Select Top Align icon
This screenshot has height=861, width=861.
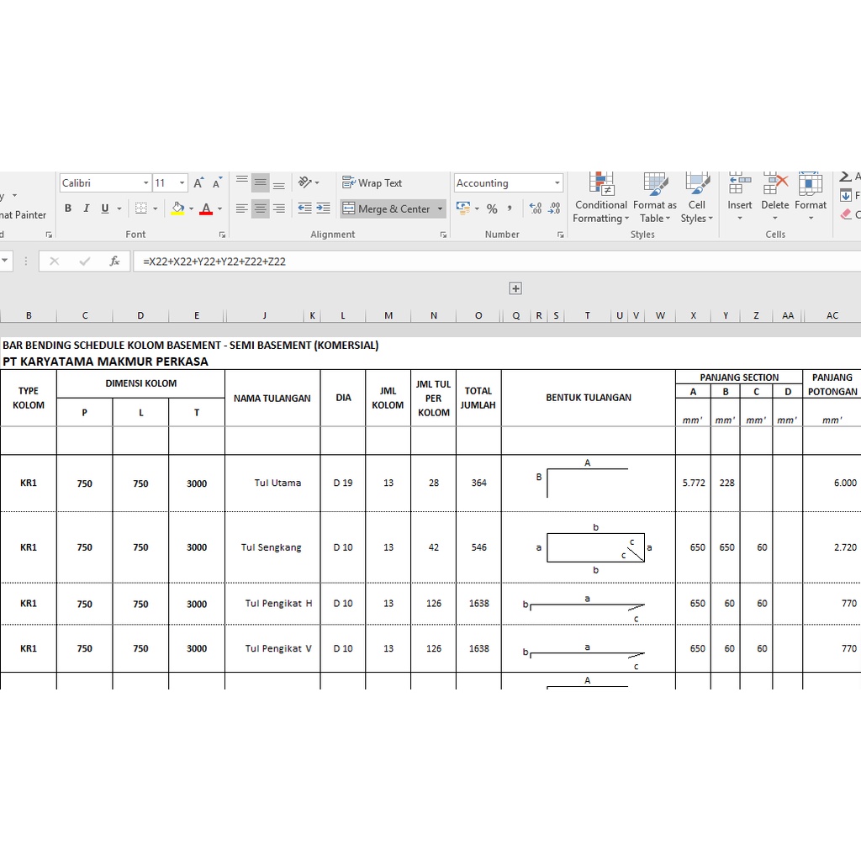[241, 182]
